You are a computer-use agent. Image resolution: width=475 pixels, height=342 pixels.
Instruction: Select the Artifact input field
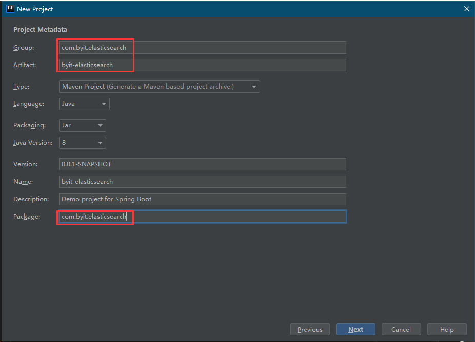coord(202,65)
